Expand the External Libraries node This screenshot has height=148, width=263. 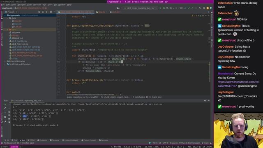(5, 61)
